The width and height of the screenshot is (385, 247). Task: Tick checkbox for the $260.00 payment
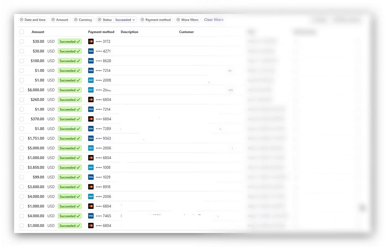[21, 99]
